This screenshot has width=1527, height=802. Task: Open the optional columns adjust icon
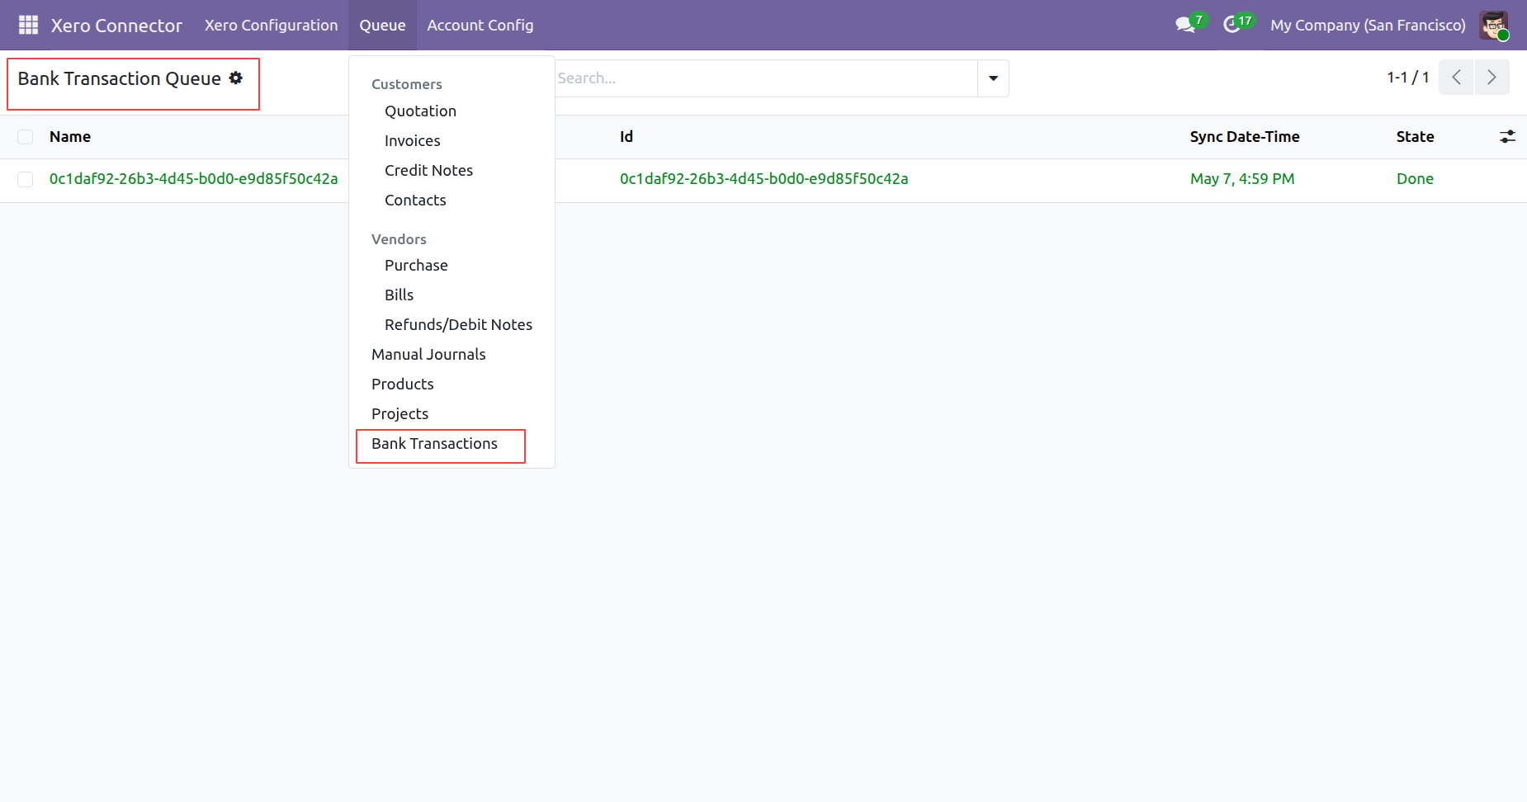(x=1507, y=137)
